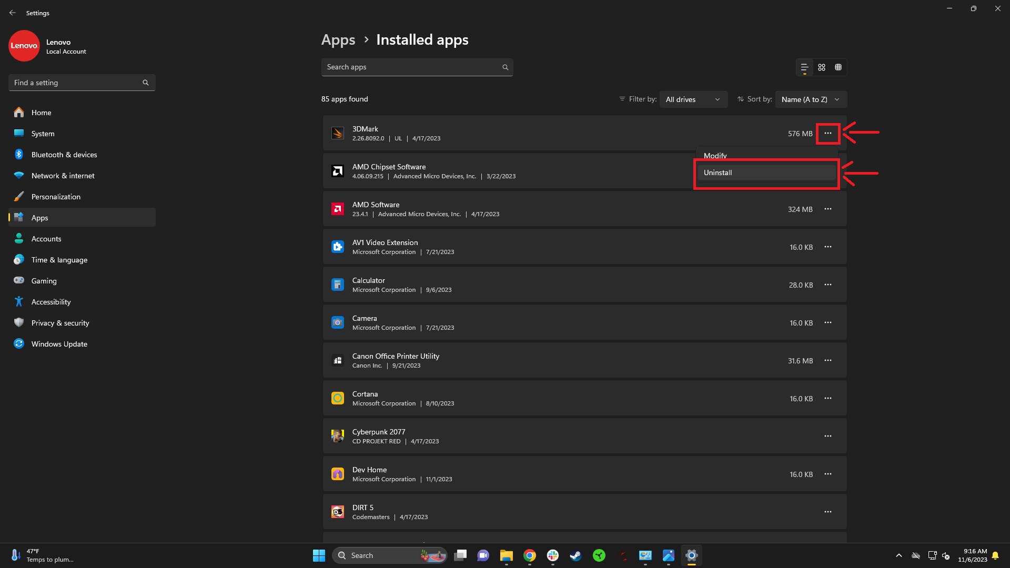The height and width of the screenshot is (568, 1010).
Task: Open the clock and date flyout
Action: point(972,555)
